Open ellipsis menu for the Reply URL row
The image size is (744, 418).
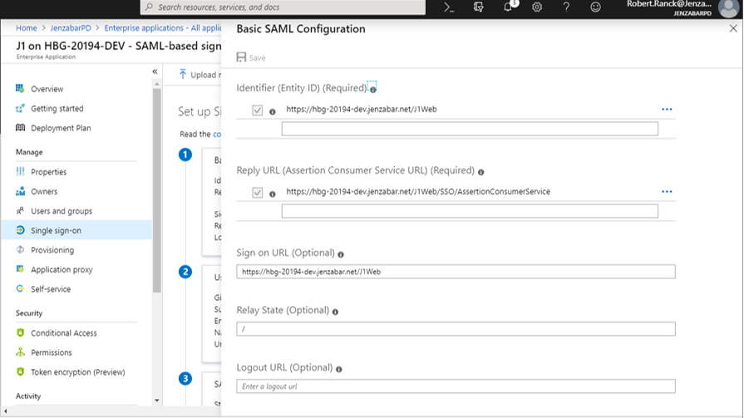coord(667,192)
